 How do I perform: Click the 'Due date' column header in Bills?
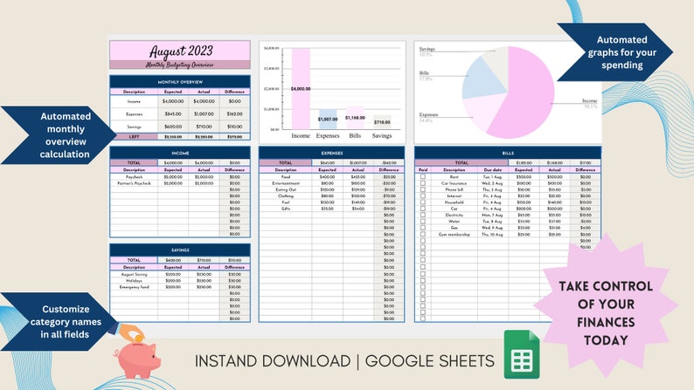(x=492, y=169)
